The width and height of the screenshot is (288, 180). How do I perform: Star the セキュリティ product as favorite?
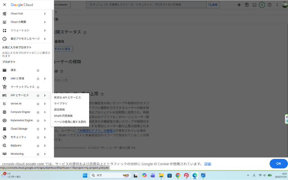(x=38, y=137)
